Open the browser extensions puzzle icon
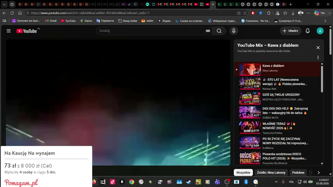Viewport: 333px width, 187px height. click(269, 13)
